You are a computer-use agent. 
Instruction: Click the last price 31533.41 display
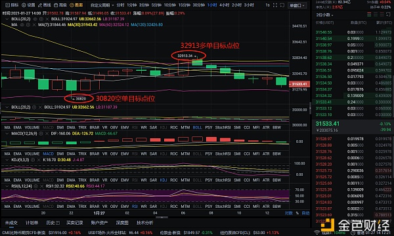328,124
